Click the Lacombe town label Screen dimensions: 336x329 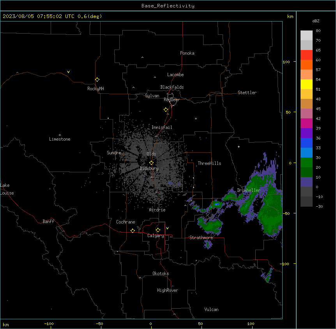(x=175, y=75)
